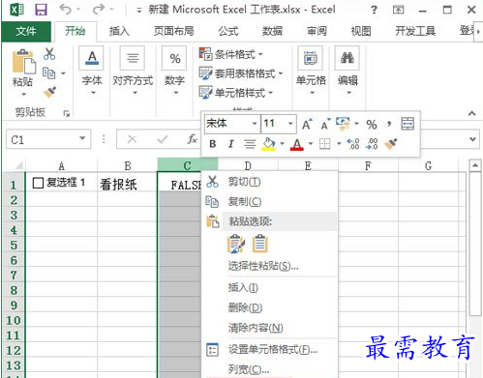
Task: Click the Paste clipboard icon in ribbon
Action: [x=23, y=61]
